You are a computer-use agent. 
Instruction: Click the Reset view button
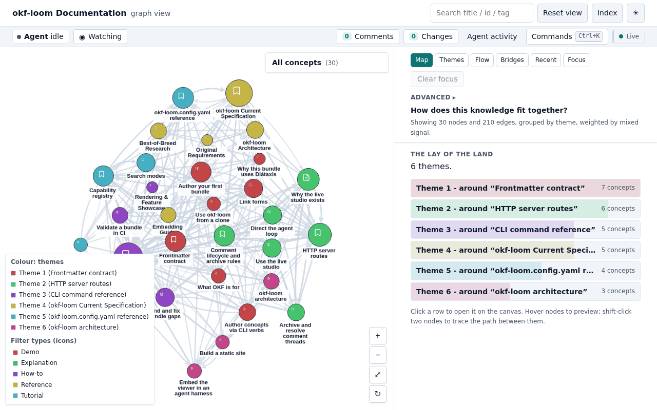click(563, 13)
